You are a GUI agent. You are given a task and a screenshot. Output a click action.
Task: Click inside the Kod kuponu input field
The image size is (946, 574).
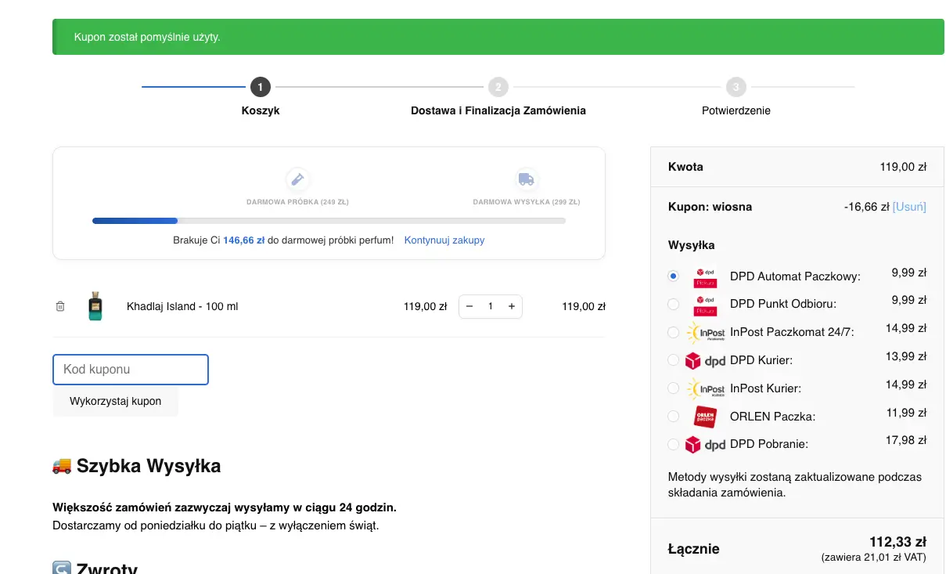130,369
